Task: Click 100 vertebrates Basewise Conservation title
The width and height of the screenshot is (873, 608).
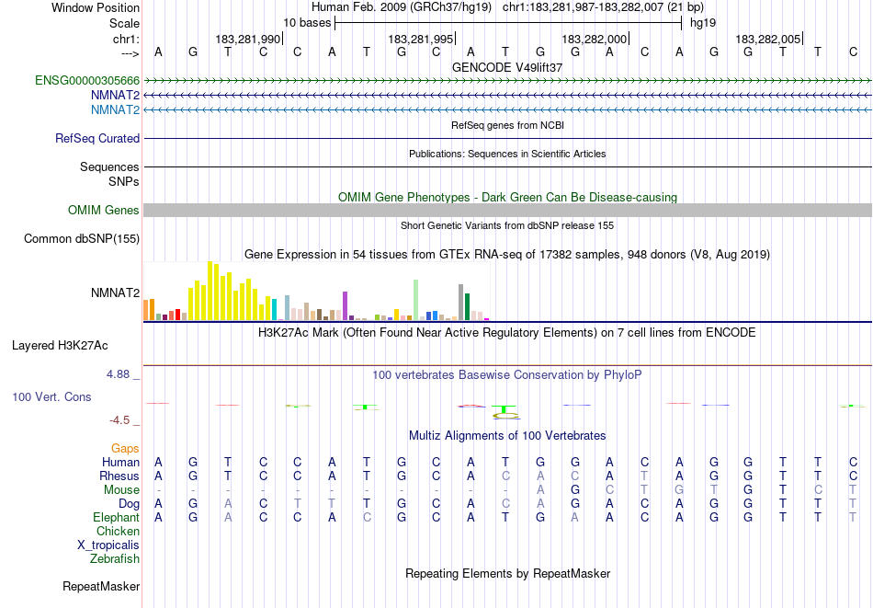Action: [x=507, y=375]
